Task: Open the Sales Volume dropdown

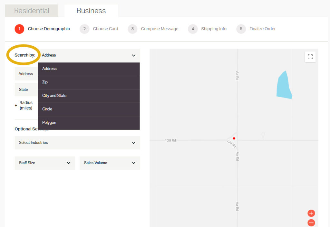Action: coord(110,163)
